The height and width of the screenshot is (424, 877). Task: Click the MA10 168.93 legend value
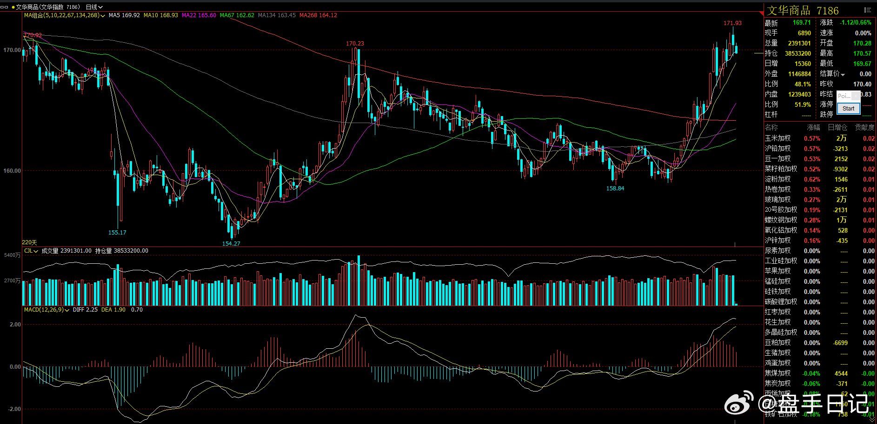pos(161,15)
